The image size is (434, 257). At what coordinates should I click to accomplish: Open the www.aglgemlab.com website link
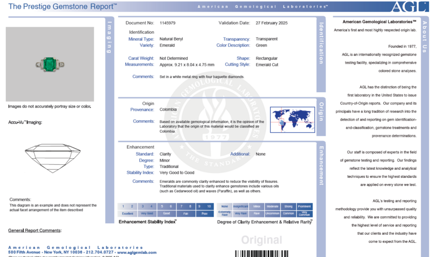coord(137,252)
